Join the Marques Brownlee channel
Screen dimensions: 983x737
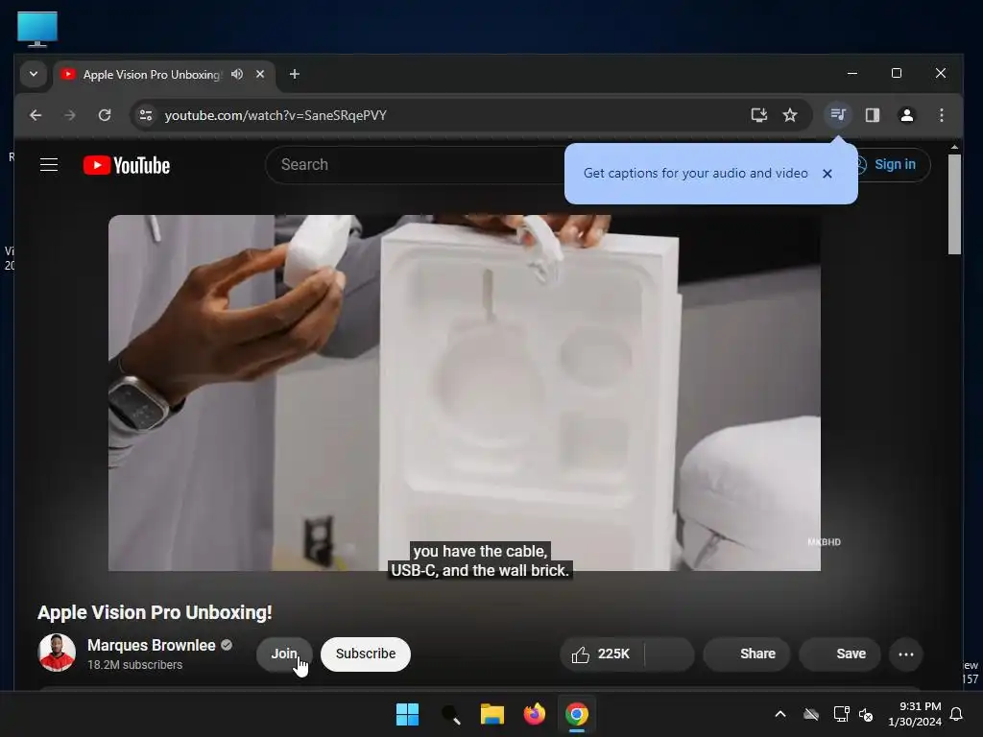click(x=284, y=654)
